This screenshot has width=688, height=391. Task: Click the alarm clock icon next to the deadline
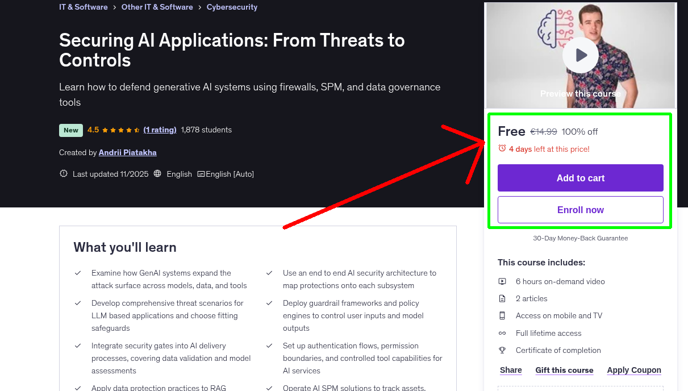[502, 148]
